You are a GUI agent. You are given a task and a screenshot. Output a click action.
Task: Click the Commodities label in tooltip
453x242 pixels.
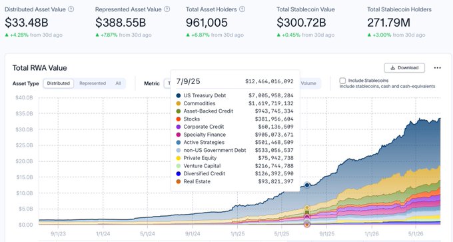[199, 103]
